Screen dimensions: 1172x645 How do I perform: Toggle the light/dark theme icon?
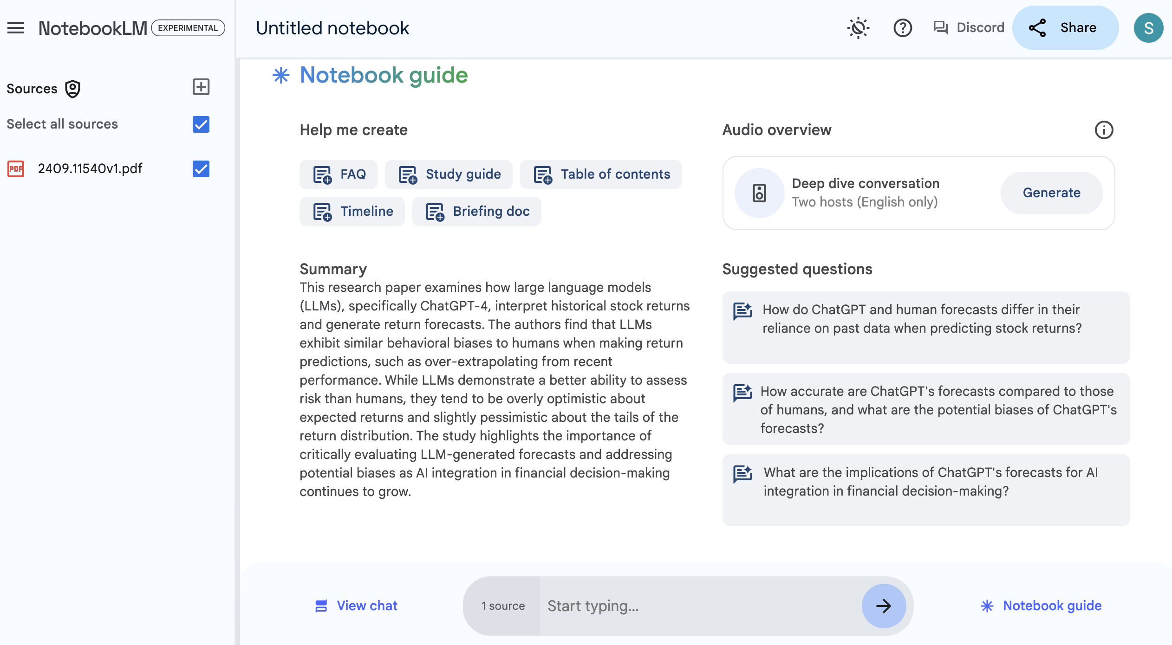[858, 28]
